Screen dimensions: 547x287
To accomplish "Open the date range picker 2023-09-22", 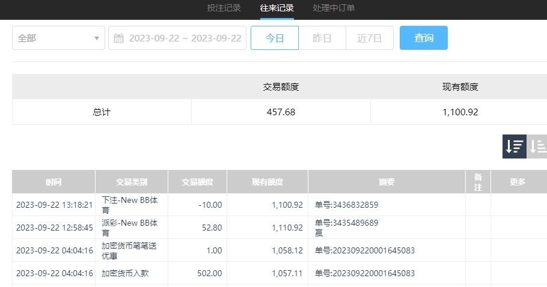I will (x=185, y=38).
